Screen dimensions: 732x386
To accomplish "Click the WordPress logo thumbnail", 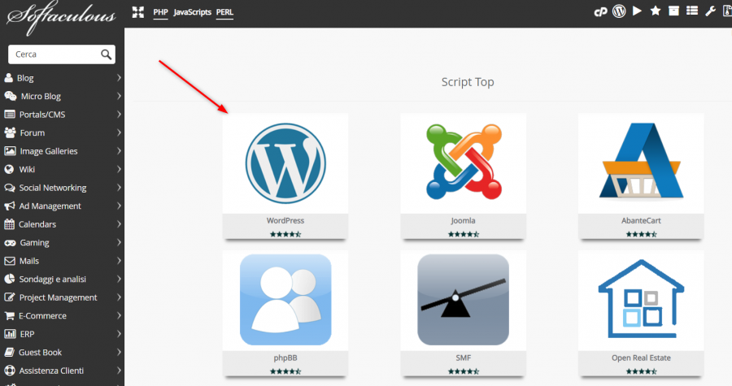I will click(285, 163).
